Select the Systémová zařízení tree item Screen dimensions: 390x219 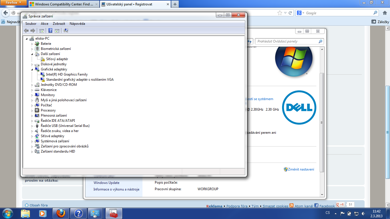coord(55,141)
